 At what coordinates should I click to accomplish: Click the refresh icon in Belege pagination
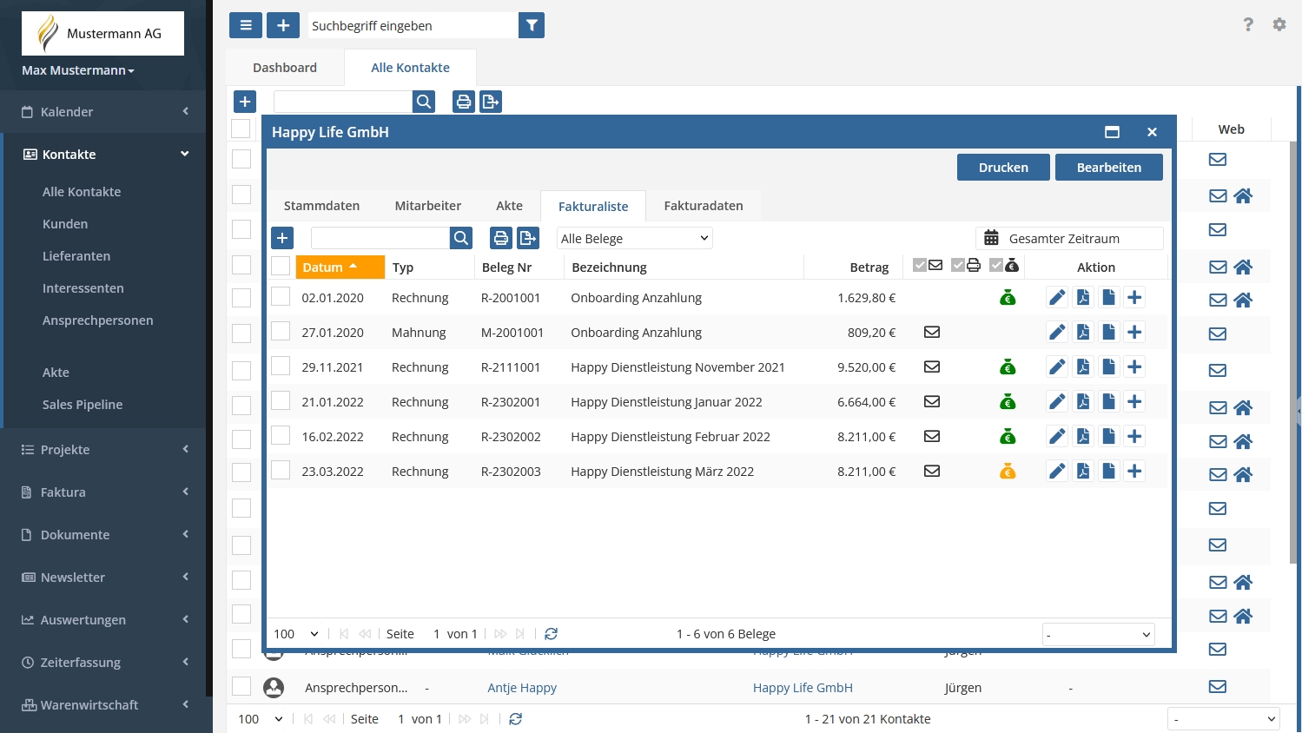pos(551,634)
